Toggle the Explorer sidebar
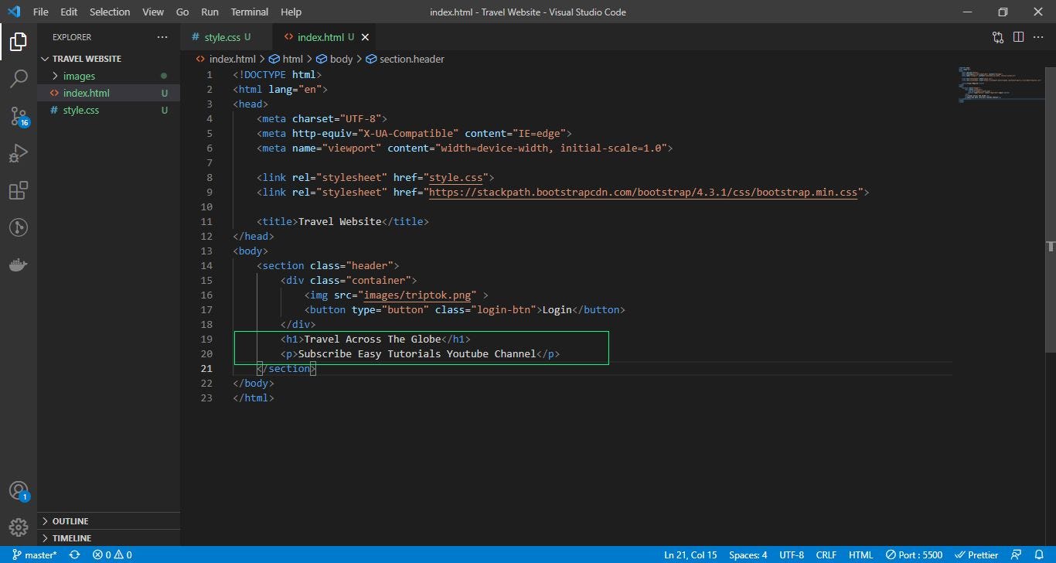Viewport: 1056px width, 563px height. [19, 42]
